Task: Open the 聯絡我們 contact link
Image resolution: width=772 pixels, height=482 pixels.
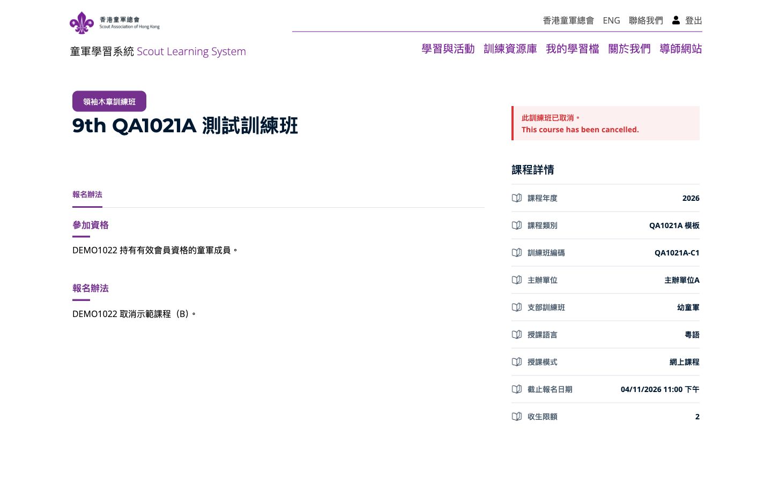Action: coord(646,20)
